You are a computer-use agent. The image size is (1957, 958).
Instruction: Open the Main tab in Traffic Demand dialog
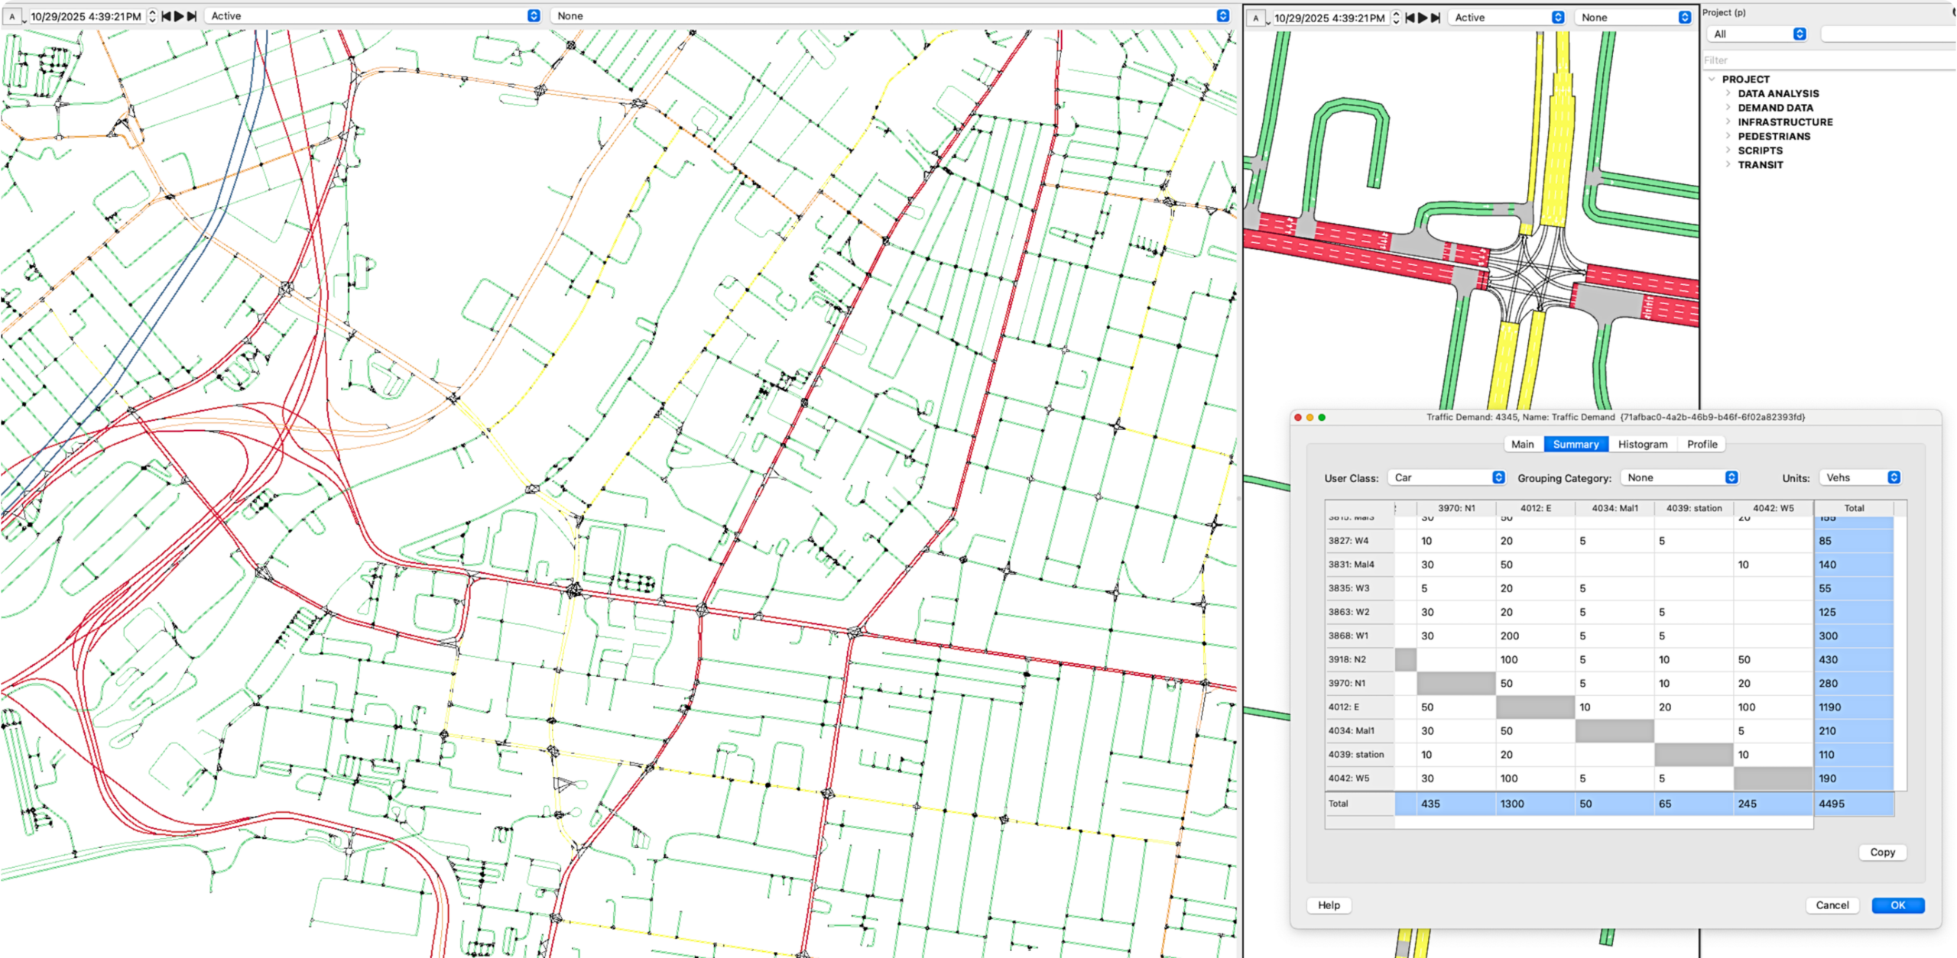click(x=1522, y=444)
